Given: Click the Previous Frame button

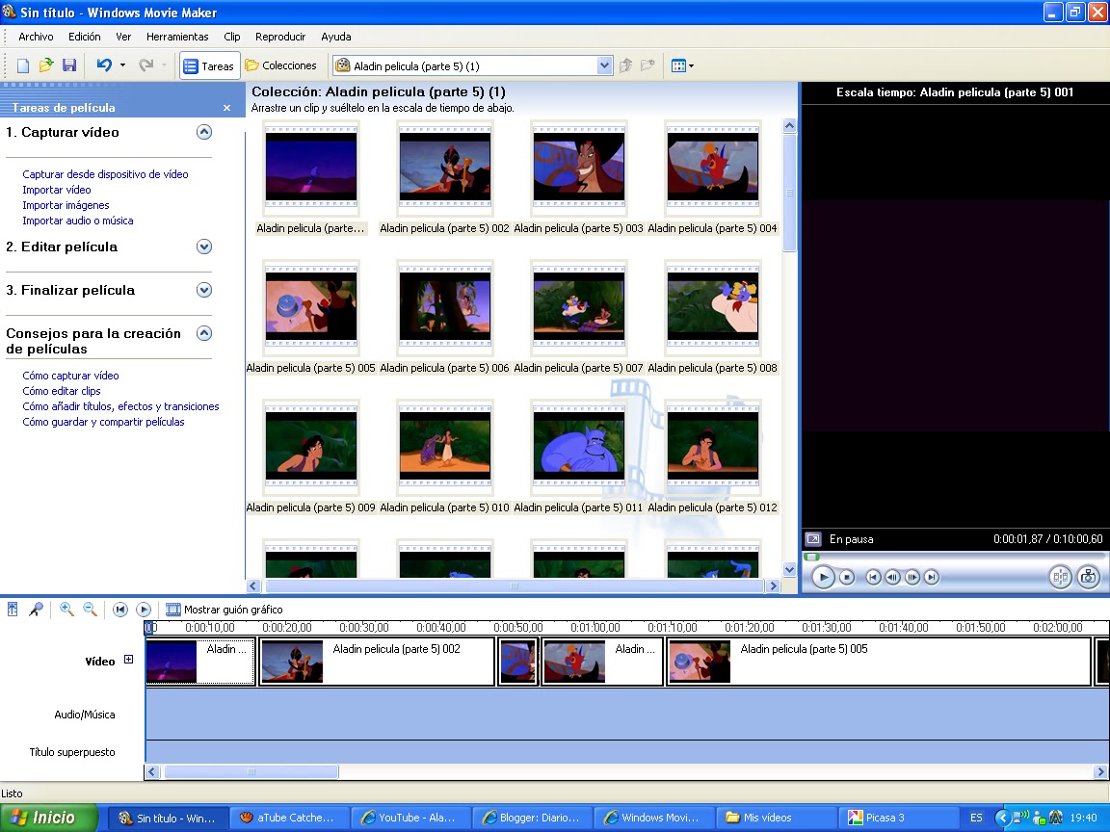Looking at the screenshot, I should point(892,578).
